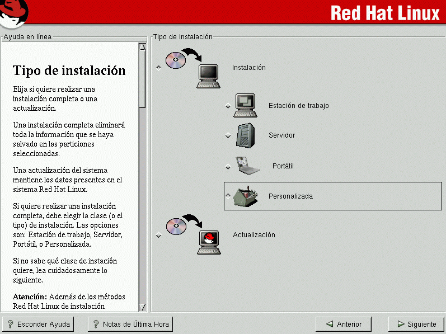Screen dimensions: 446x334
Task: Choose the Servidor radio button
Action: [228, 135]
